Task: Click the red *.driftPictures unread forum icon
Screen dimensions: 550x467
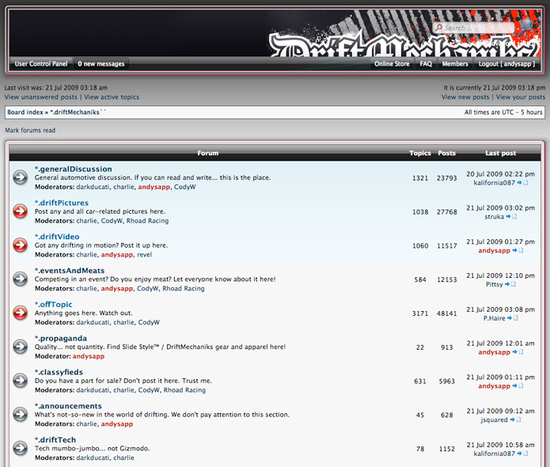Action: point(21,211)
